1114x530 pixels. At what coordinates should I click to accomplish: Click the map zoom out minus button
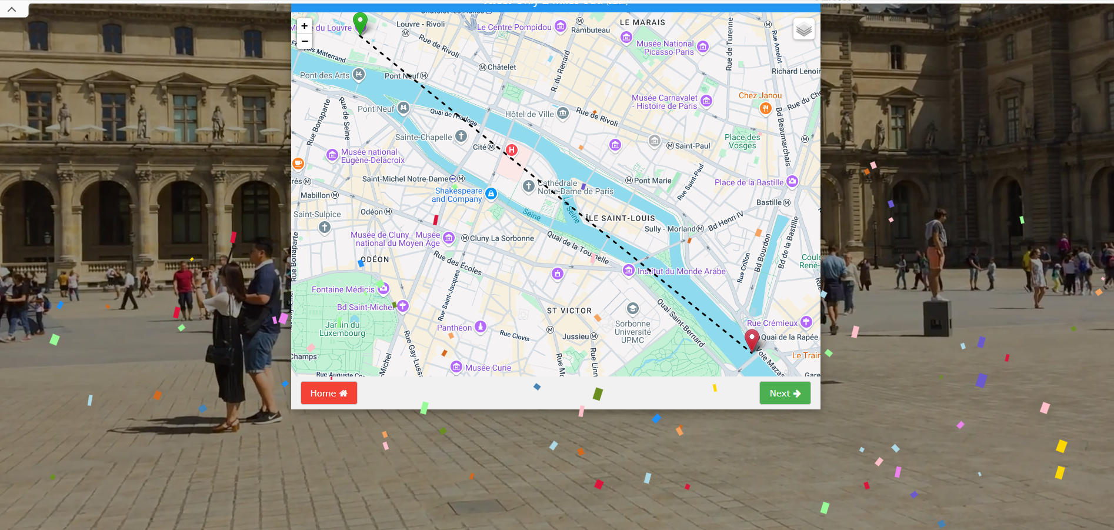tap(304, 41)
